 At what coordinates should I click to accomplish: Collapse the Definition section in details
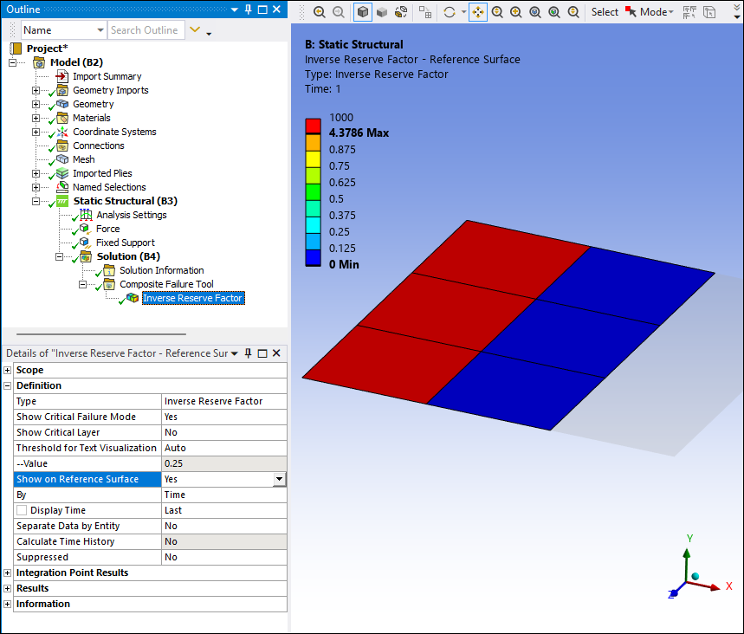(x=8, y=386)
